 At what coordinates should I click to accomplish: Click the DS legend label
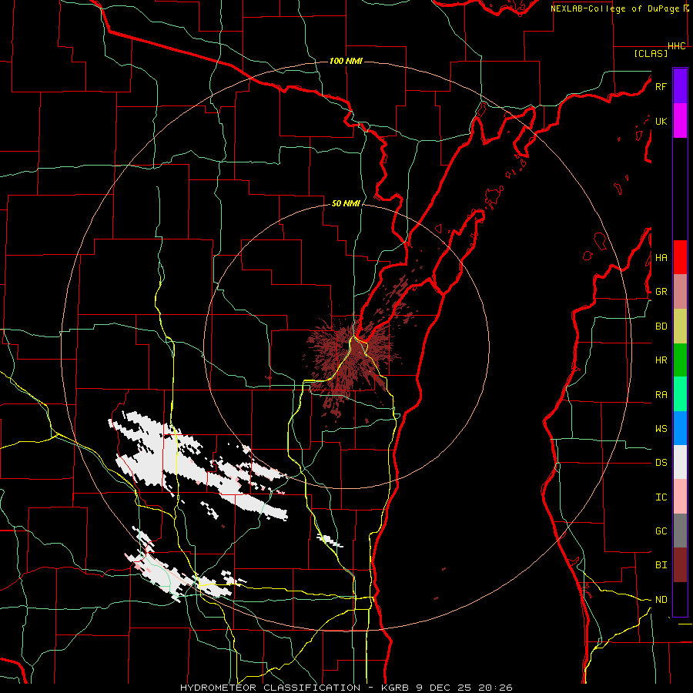(661, 463)
